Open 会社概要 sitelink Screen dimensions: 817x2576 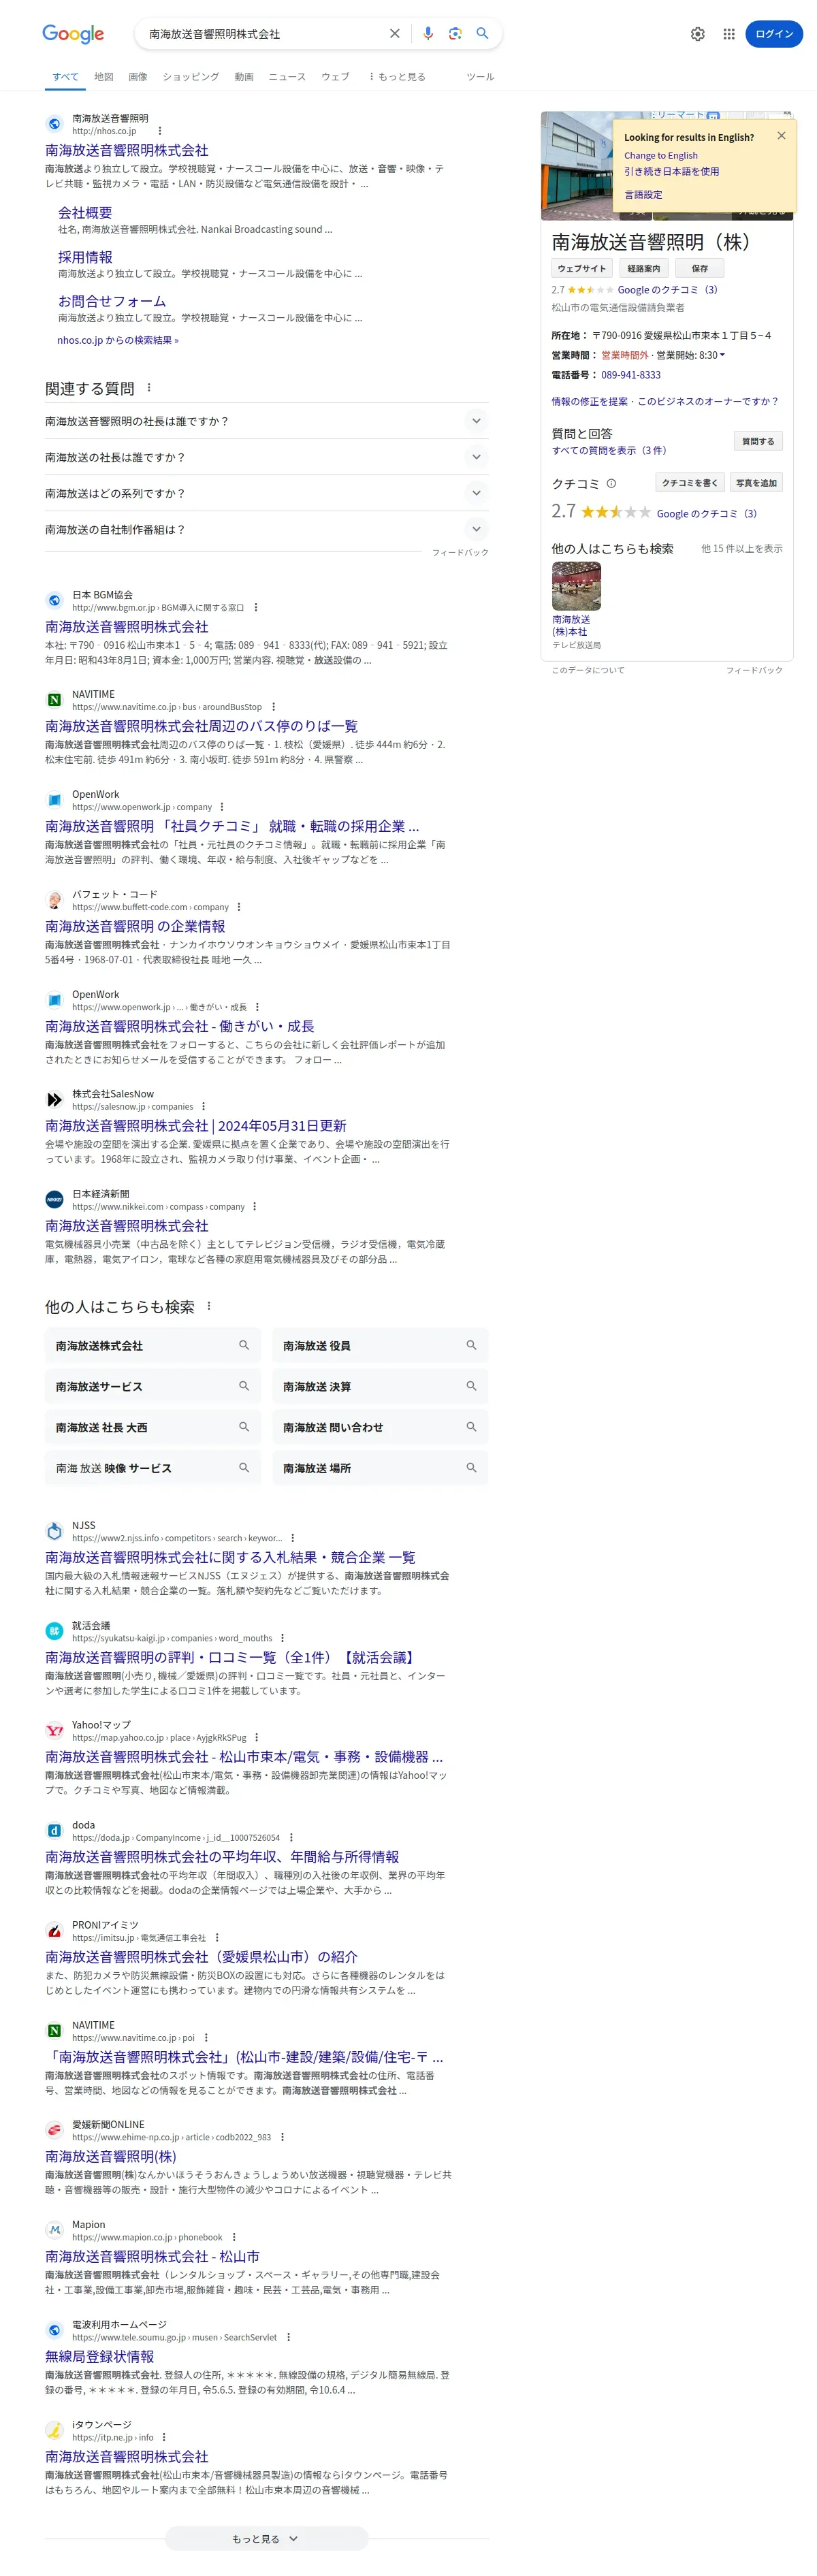click(x=85, y=213)
